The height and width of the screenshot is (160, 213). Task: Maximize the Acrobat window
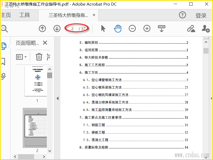(x=191, y=4)
